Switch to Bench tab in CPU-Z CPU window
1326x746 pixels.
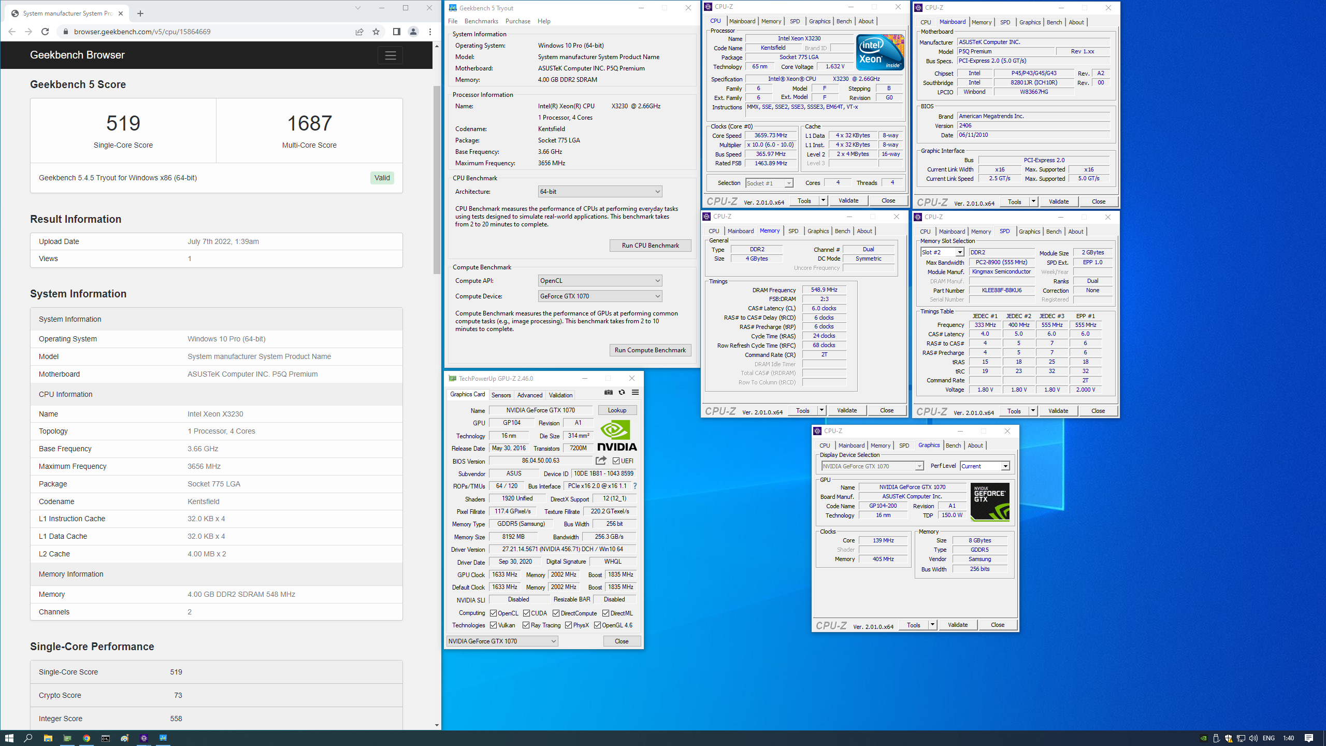tap(844, 21)
